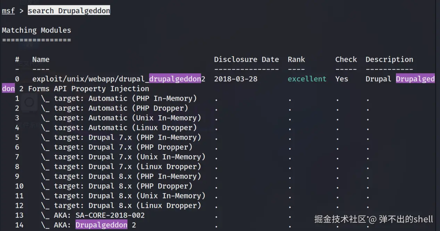Viewport: 440px width, 231px height.
Task: Click the 'AKA: SA-CORE-2018-002' line
Action: coord(99,215)
